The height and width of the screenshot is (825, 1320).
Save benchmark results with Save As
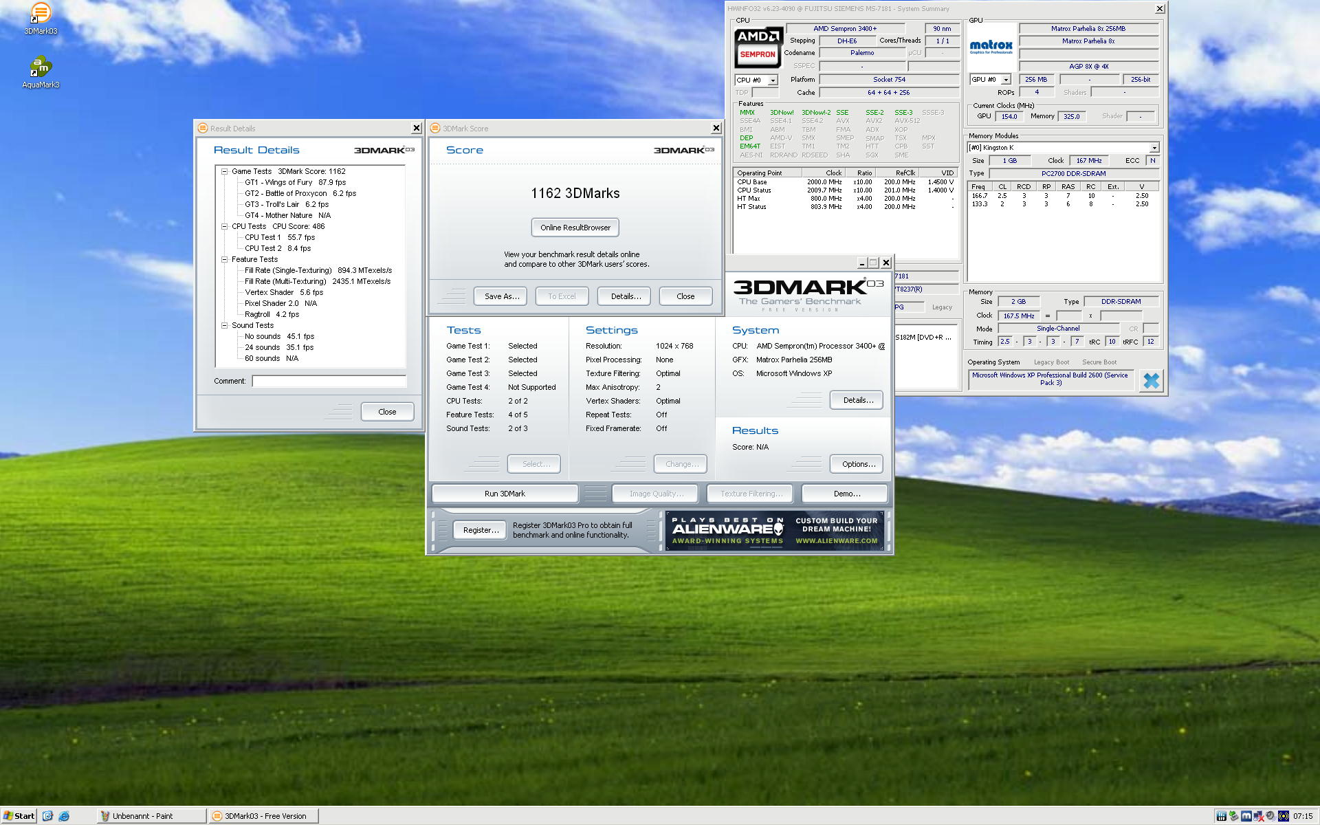500,296
